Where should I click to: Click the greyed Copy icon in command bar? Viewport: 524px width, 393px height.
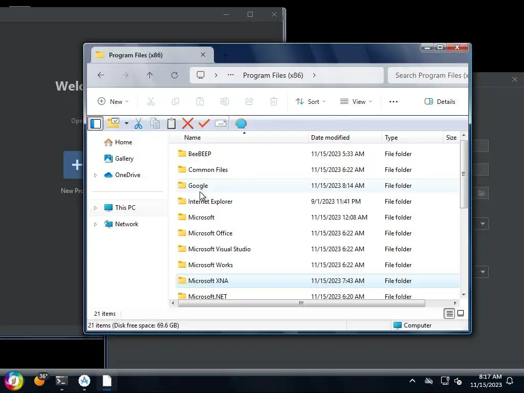(x=176, y=102)
